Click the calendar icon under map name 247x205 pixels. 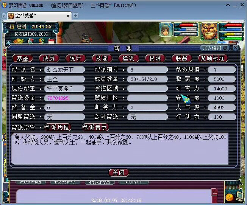[51, 41]
